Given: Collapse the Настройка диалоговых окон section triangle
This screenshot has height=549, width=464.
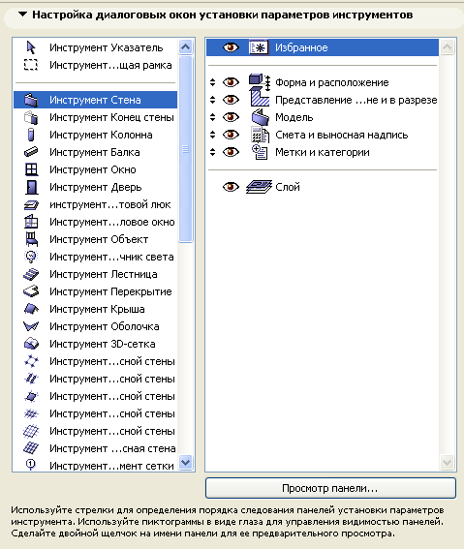Looking at the screenshot, I should click(22, 15).
